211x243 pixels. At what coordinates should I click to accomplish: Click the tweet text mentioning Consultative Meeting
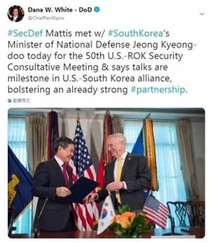tap(88, 67)
